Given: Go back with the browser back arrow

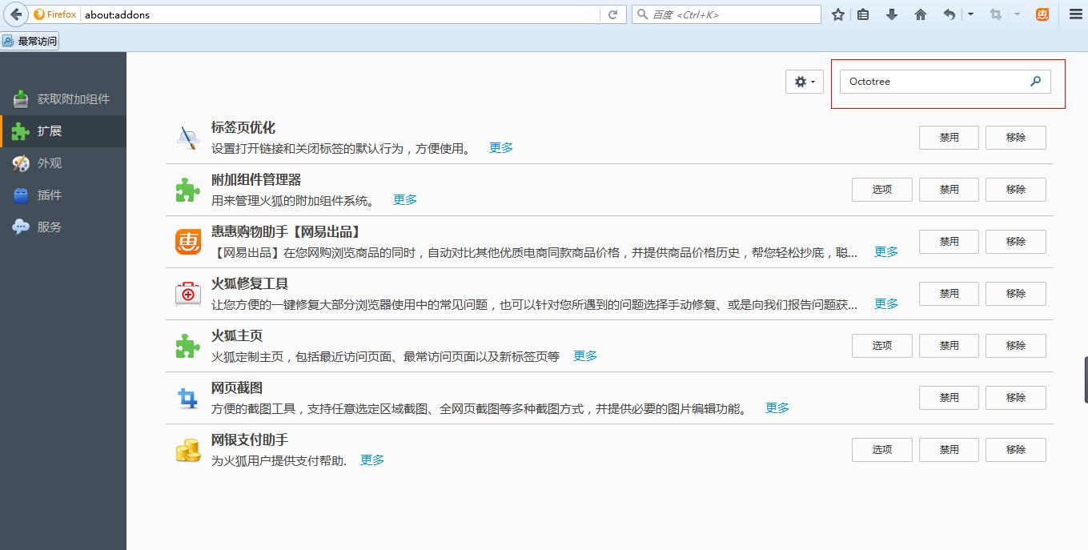Looking at the screenshot, I should pyautogui.click(x=16, y=14).
